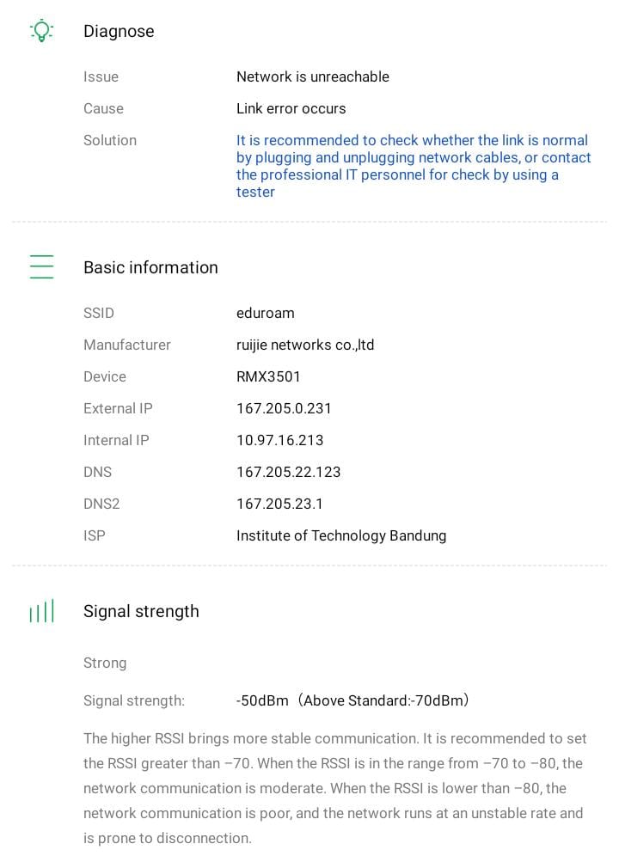
Task: Click the Signal strength bars icon
Action: [41, 611]
